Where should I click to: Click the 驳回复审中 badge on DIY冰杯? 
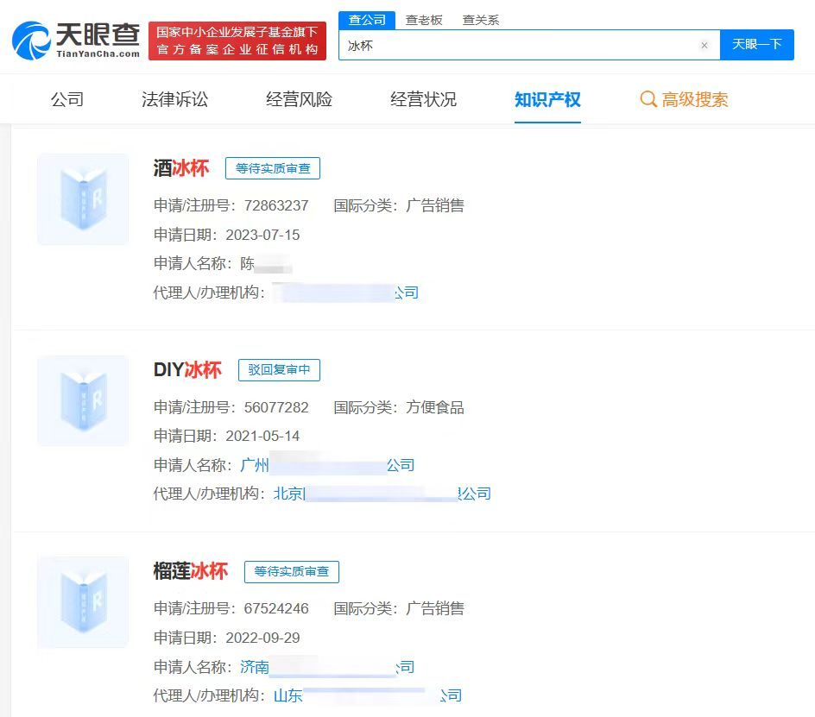click(x=278, y=370)
